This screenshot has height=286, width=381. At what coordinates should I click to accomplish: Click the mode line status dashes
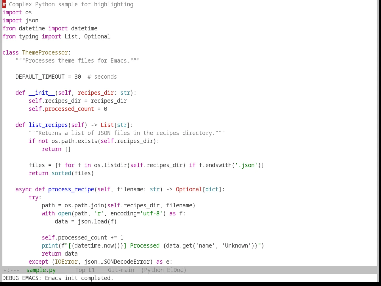(11, 270)
